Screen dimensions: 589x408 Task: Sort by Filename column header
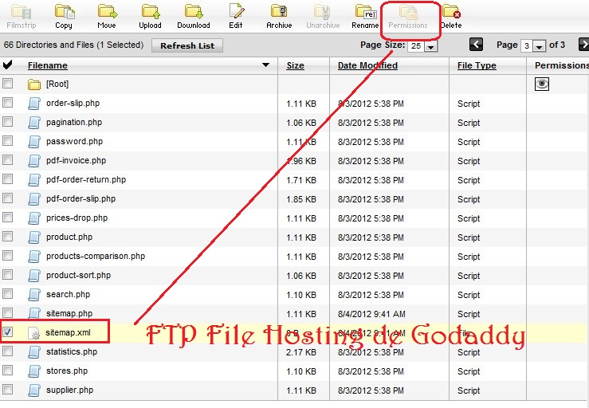pyautogui.click(x=48, y=66)
